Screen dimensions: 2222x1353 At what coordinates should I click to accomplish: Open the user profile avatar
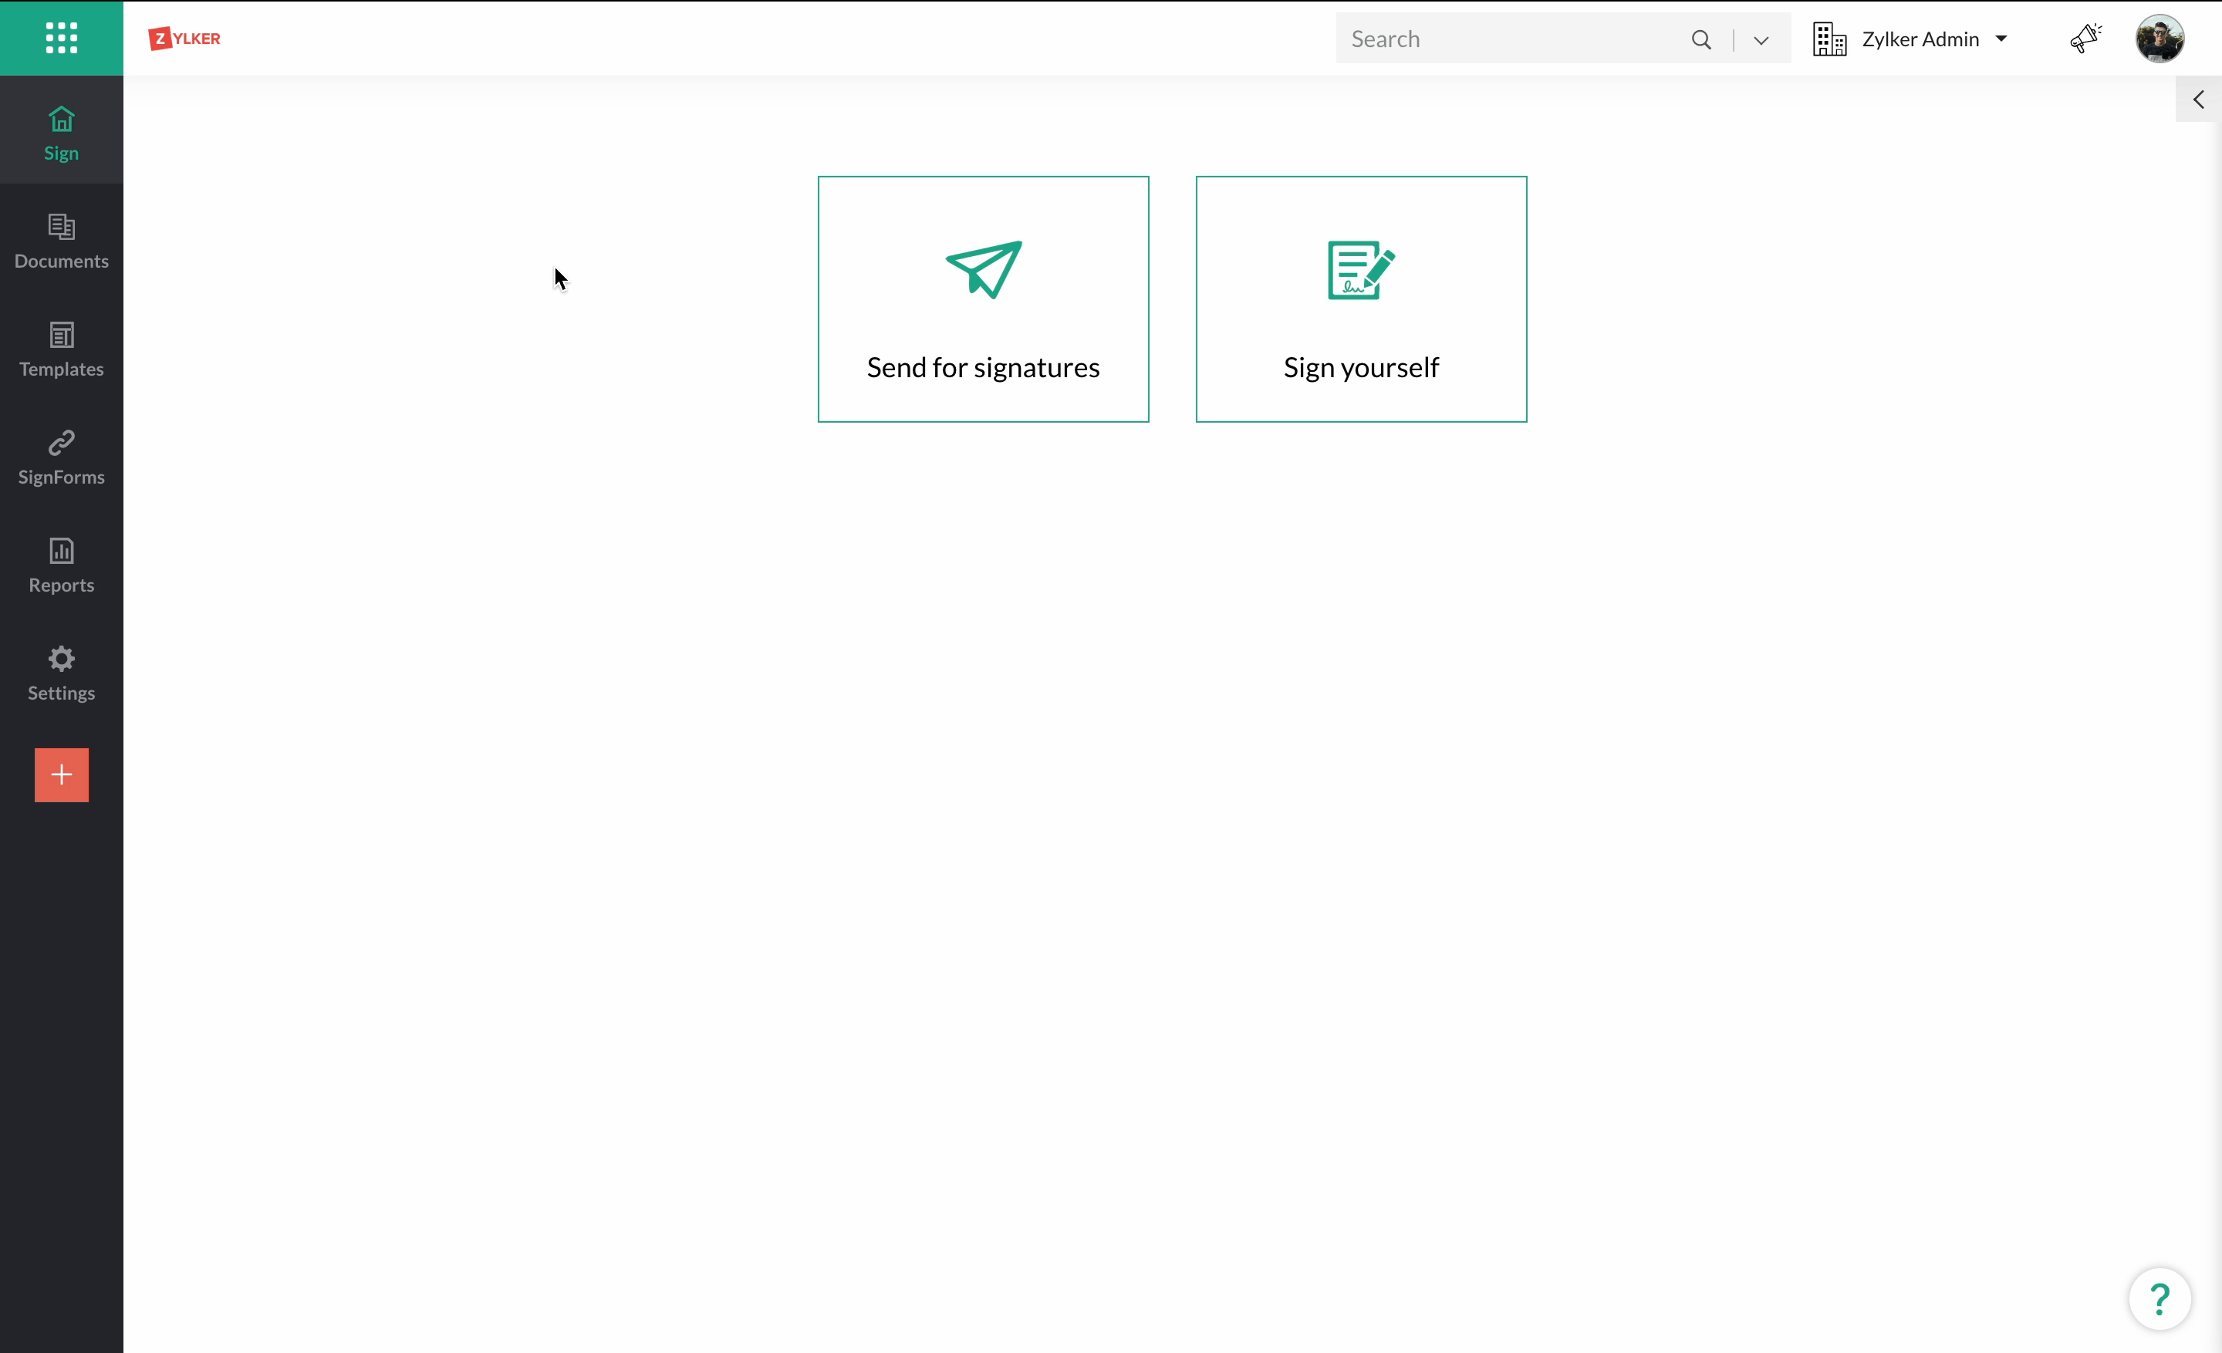[2159, 39]
